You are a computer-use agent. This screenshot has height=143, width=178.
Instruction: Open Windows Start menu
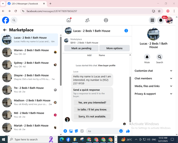click(x=4, y=139)
